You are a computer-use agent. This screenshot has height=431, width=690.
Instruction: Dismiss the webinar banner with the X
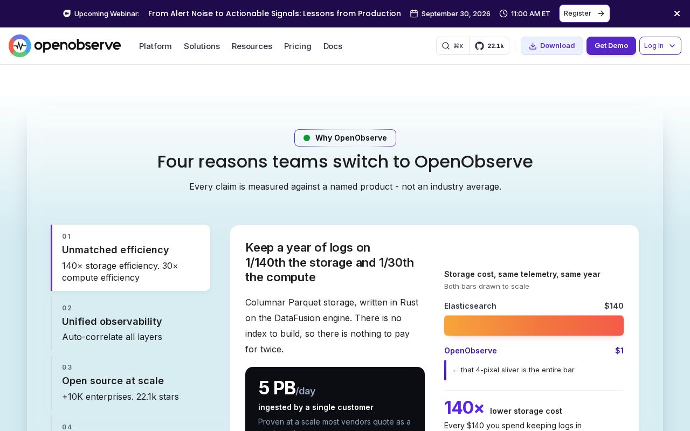677,13
